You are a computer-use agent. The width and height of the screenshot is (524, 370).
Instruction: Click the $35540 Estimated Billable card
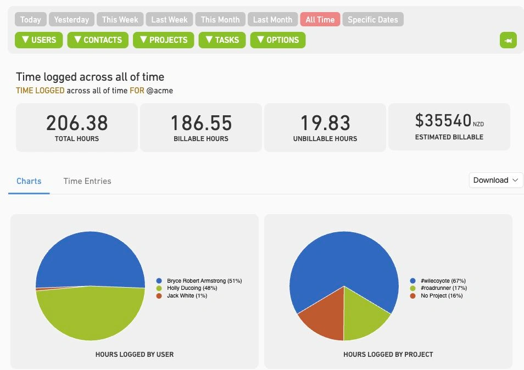point(449,127)
